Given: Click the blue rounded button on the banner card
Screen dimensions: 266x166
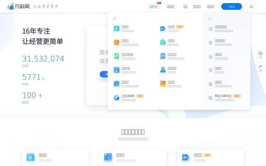Looking at the screenshot, I should tap(104, 74).
